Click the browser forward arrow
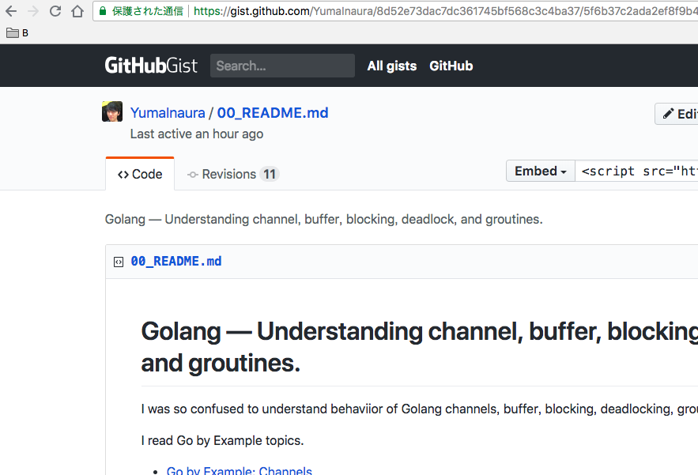This screenshot has height=475, width=698. tap(33, 12)
